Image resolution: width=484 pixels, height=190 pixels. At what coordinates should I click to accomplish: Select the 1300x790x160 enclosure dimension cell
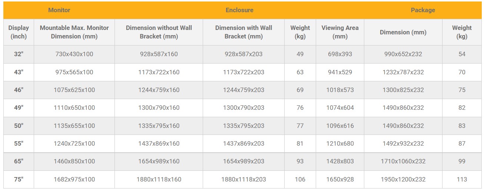tap(159, 108)
